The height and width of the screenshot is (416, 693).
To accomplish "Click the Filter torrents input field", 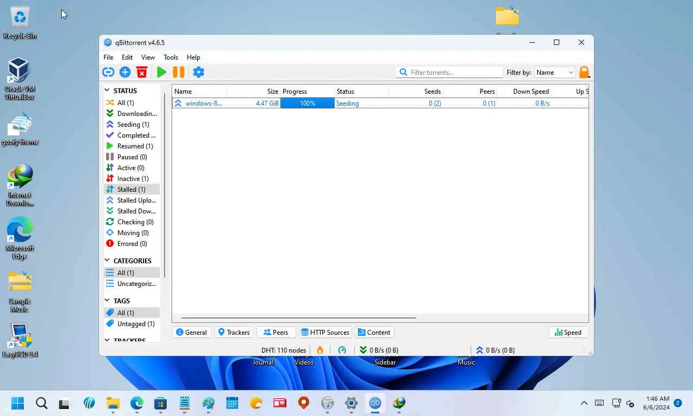I will point(449,72).
